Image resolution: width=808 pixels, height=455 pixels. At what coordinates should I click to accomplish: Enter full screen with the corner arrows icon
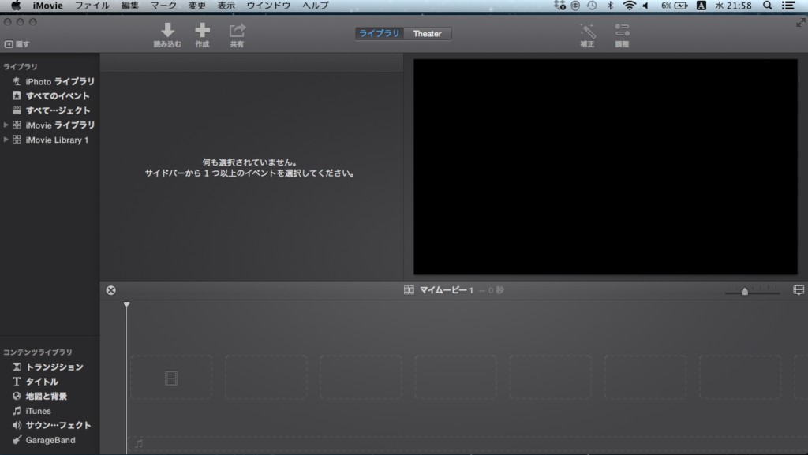800,23
